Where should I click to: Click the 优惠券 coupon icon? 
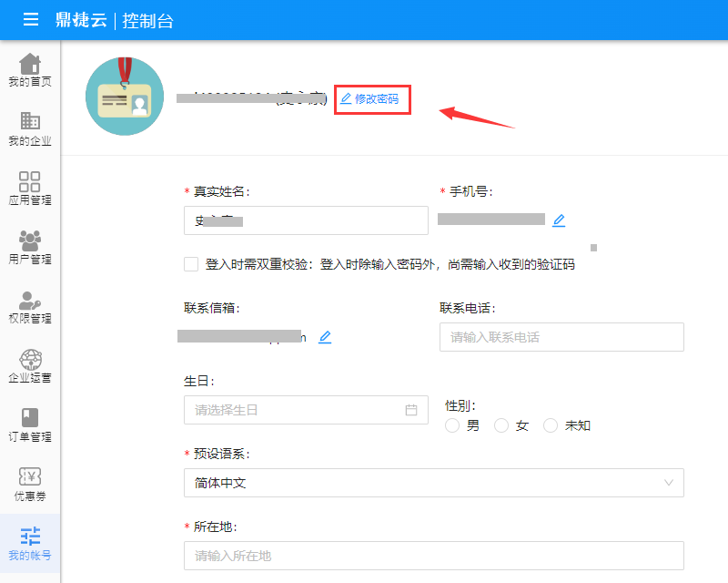30,485
